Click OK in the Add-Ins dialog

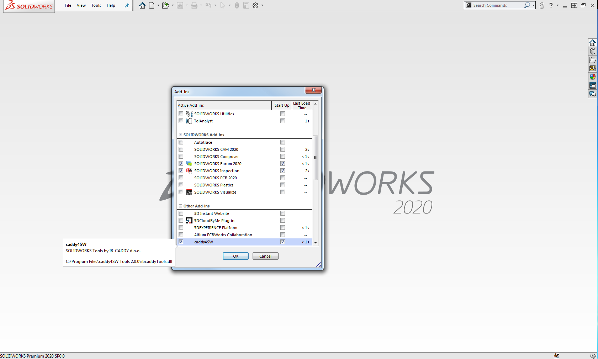click(x=236, y=256)
